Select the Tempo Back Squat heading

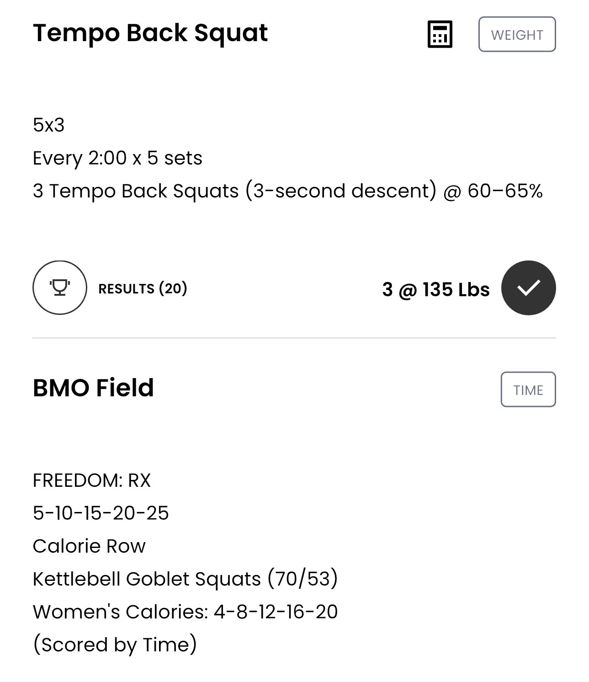[x=150, y=33]
